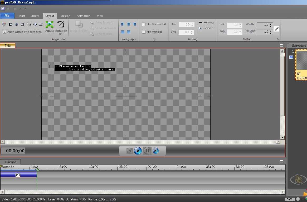The image size is (307, 202).
Task: Select the storyboard thumbnail (1)
Action: point(301,65)
